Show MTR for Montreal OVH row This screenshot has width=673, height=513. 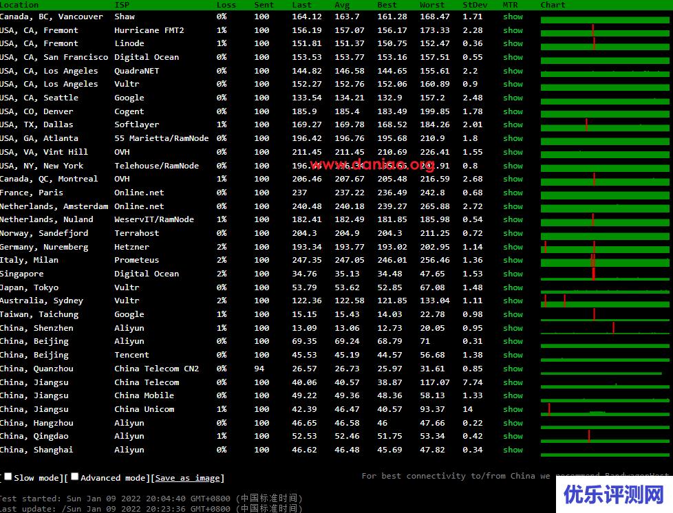pyautogui.click(x=513, y=179)
